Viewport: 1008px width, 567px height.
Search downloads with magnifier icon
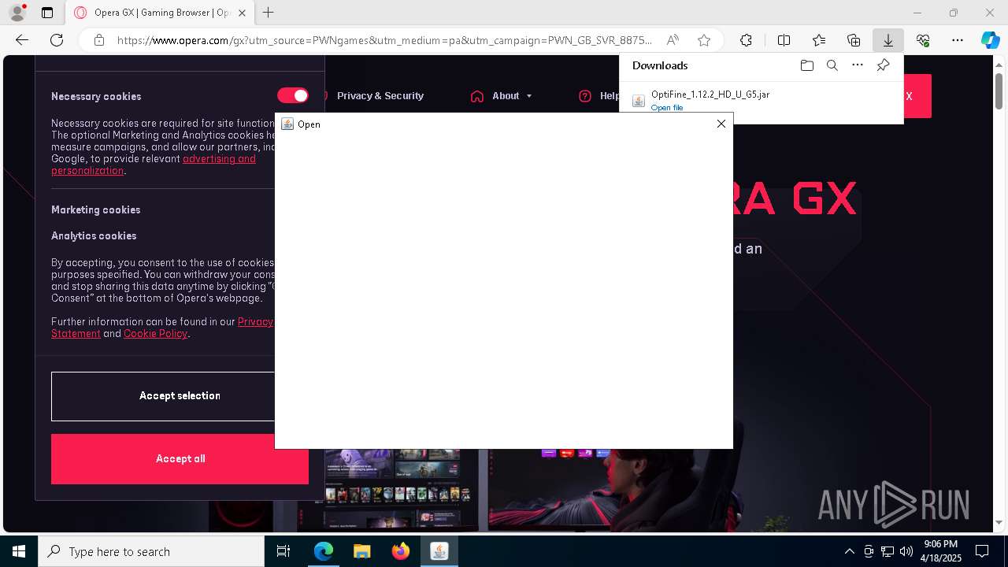(x=832, y=65)
